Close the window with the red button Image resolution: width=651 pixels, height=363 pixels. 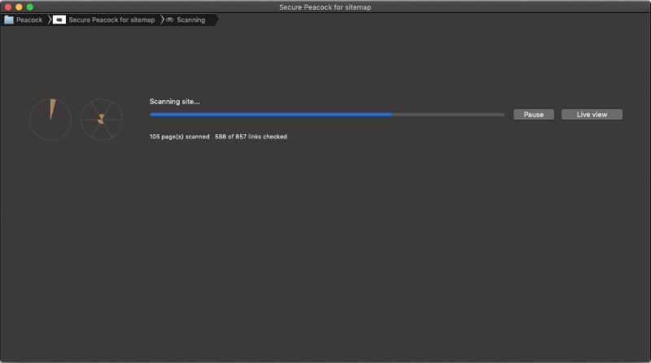pos(8,7)
